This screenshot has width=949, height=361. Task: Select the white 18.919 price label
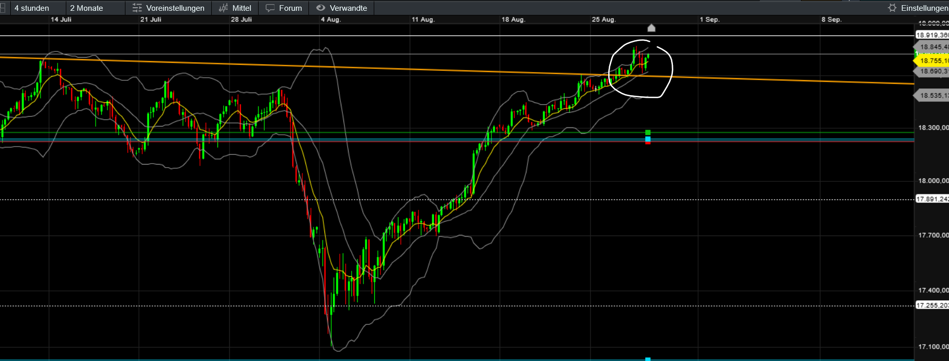coord(933,35)
